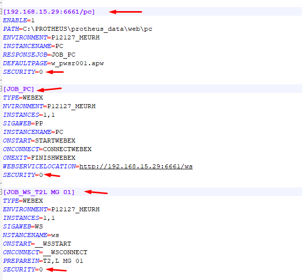Screen dimensions: 302x280
Task: Click INSTANCENAME=PC in the first section
Action: click(33, 46)
